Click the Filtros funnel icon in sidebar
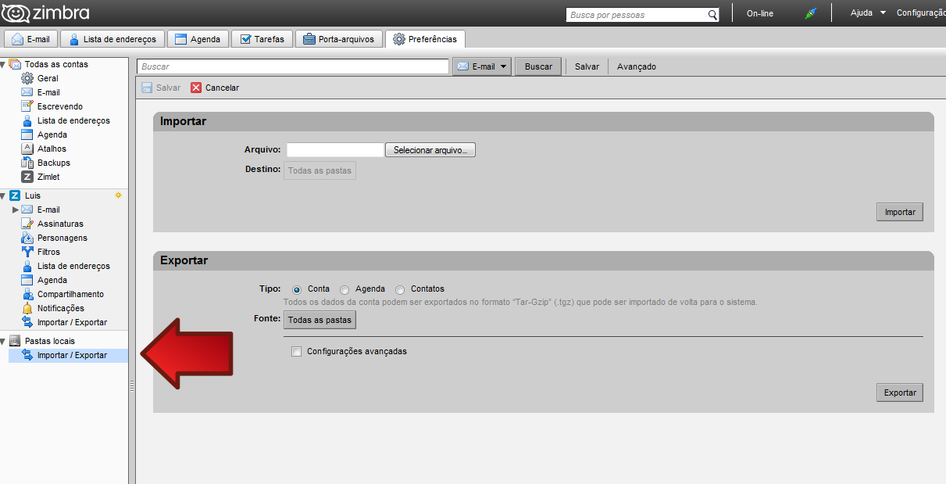Image resolution: width=946 pixels, height=484 pixels. click(x=27, y=252)
